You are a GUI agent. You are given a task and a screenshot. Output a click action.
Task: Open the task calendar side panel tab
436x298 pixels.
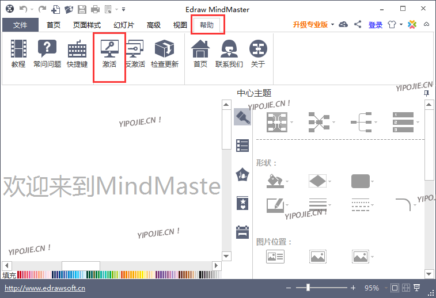[242, 232]
